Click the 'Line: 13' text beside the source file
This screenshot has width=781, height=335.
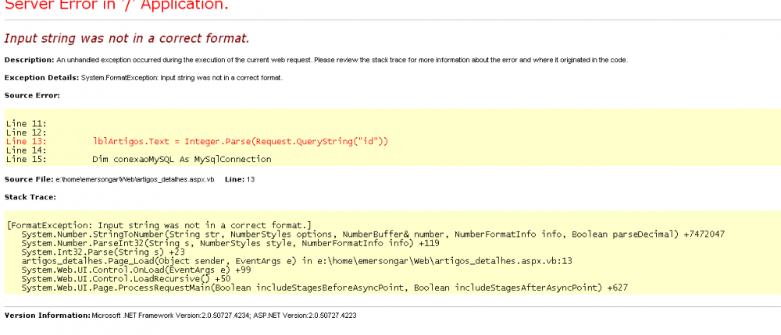(x=240, y=179)
